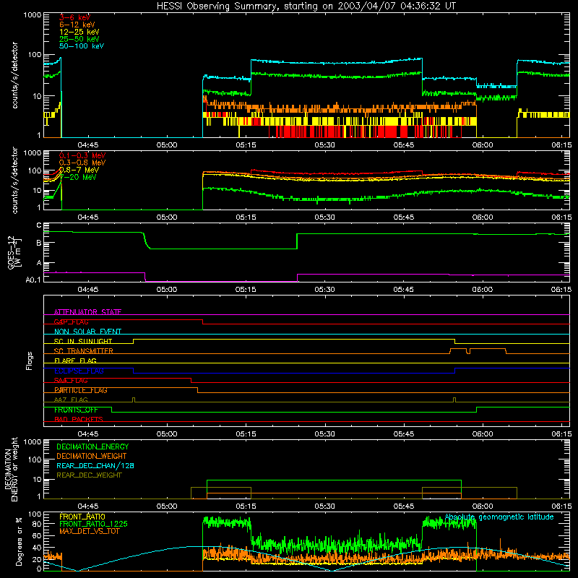Click the REAR_DEC_WEIGHT legend label
Viewport: 578px width, 578px height.
coord(89,475)
